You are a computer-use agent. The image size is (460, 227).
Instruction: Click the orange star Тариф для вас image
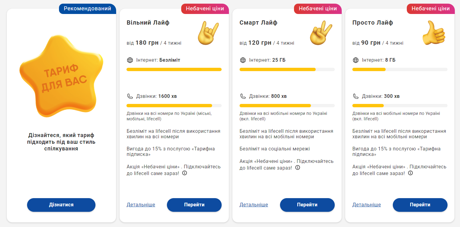pos(61,76)
